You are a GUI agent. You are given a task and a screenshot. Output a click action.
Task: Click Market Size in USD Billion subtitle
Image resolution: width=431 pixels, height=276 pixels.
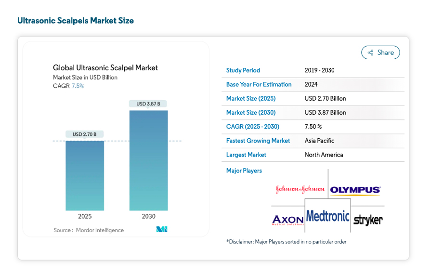pyautogui.click(x=85, y=78)
